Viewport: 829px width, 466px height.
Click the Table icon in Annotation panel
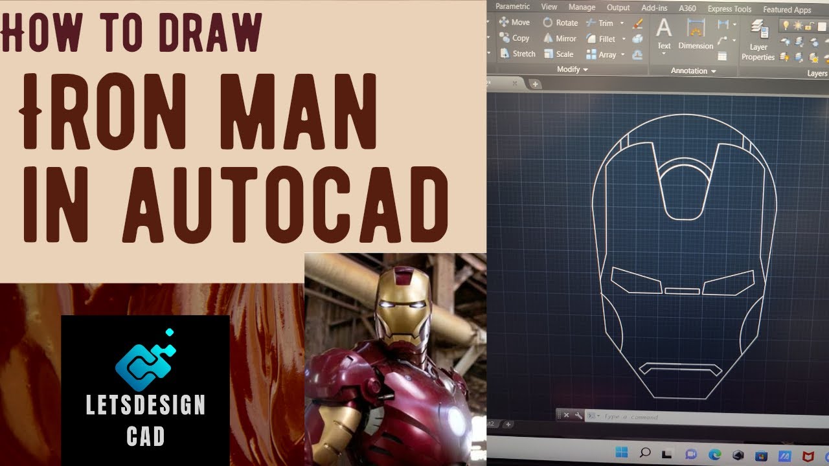pyautogui.click(x=723, y=57)
